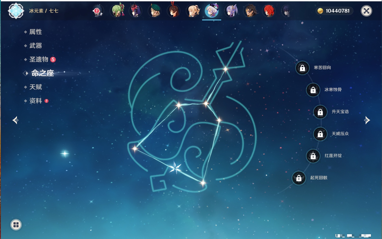Open the 资料 profile page
382x239 pixels.
(x=36, y=101)
